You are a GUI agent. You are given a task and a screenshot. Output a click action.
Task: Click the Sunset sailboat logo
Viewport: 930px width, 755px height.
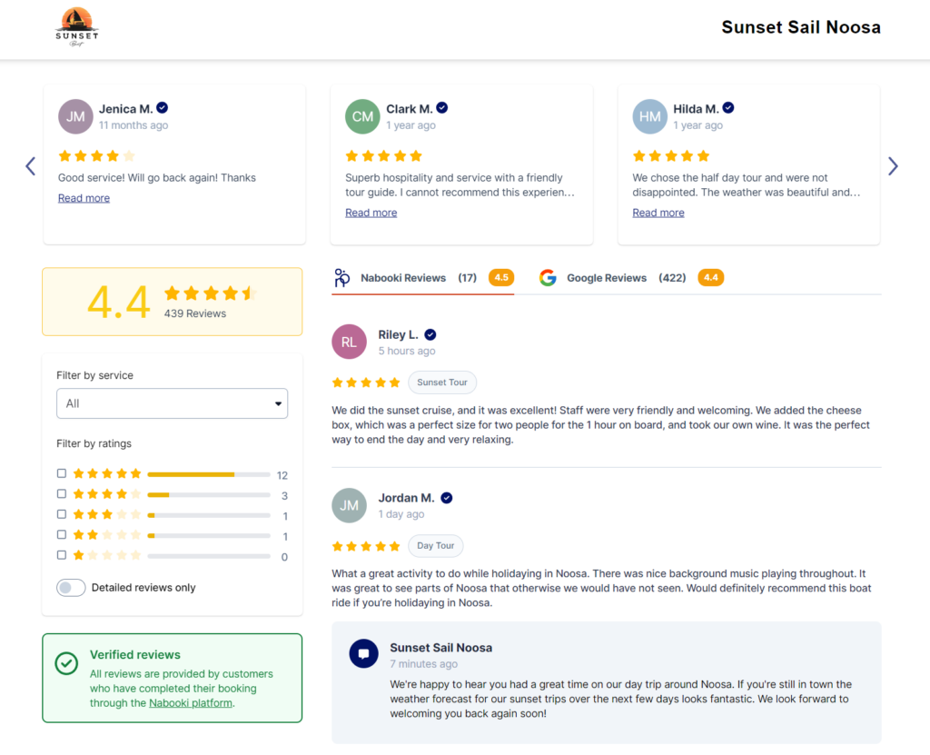coord(77,27)
